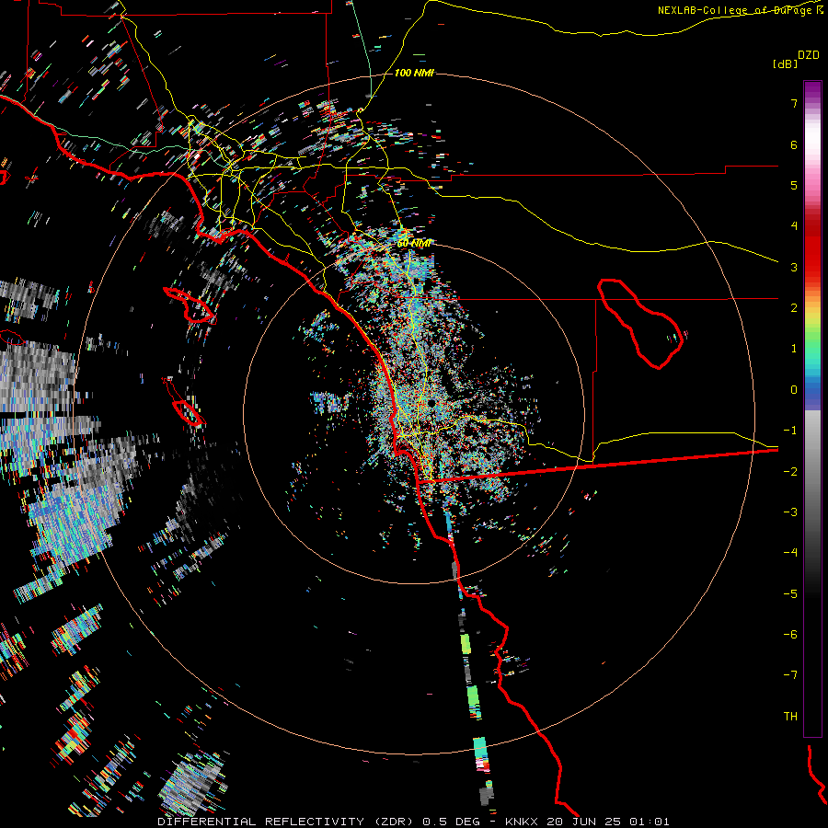Click the KNKX station identifier
Viewport: 828px width, 828px height.
point(522,822)
